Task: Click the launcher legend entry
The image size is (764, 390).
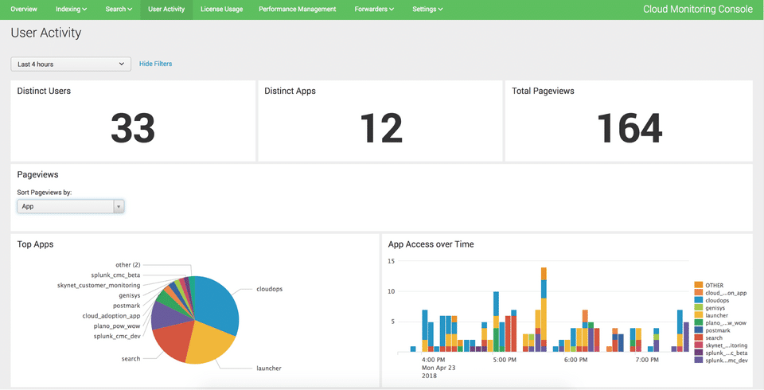Action: 718,314
